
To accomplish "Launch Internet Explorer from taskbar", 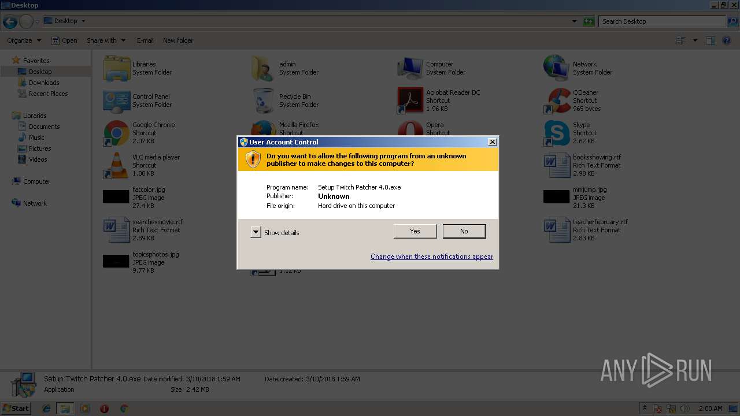I will (46, 408).
